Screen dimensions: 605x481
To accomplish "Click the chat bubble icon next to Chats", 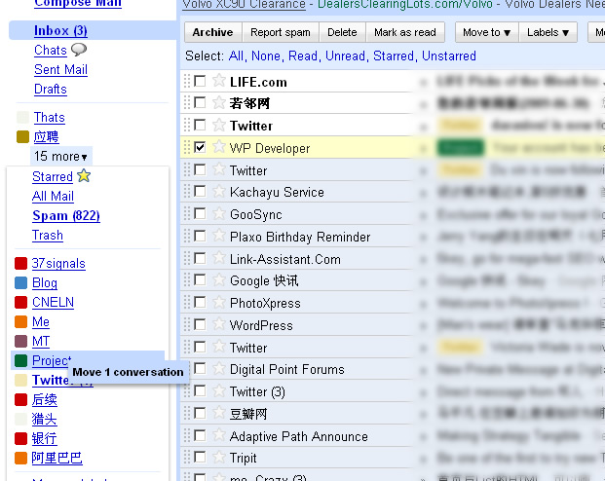I will coord(79,50).
